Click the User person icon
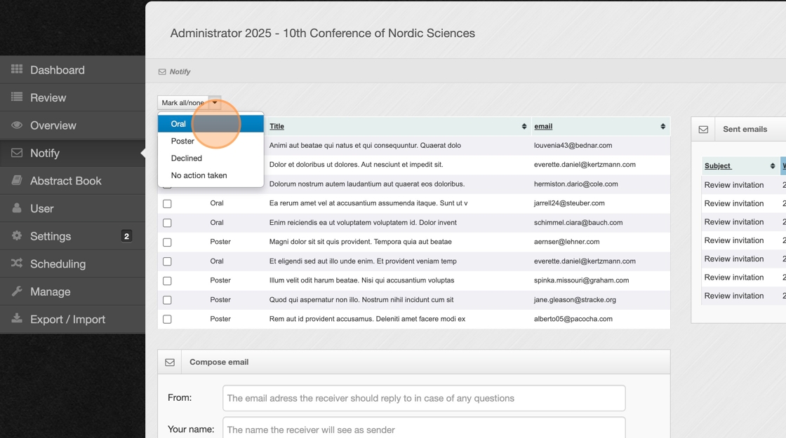Image resolution: width=786 pixels, height=438 pixels. [x=17, y=208]
